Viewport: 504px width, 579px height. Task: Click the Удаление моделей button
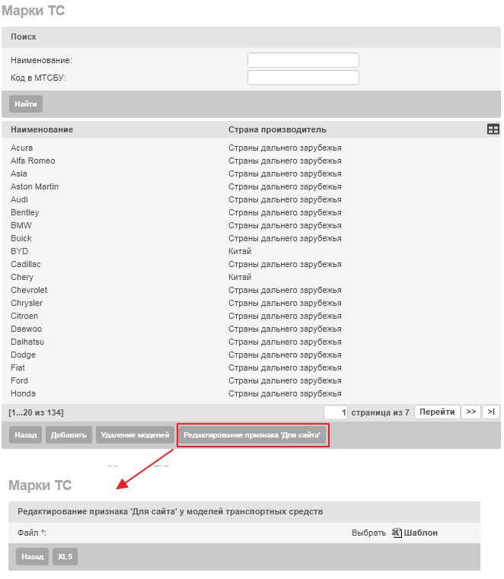tap(135, 435)
